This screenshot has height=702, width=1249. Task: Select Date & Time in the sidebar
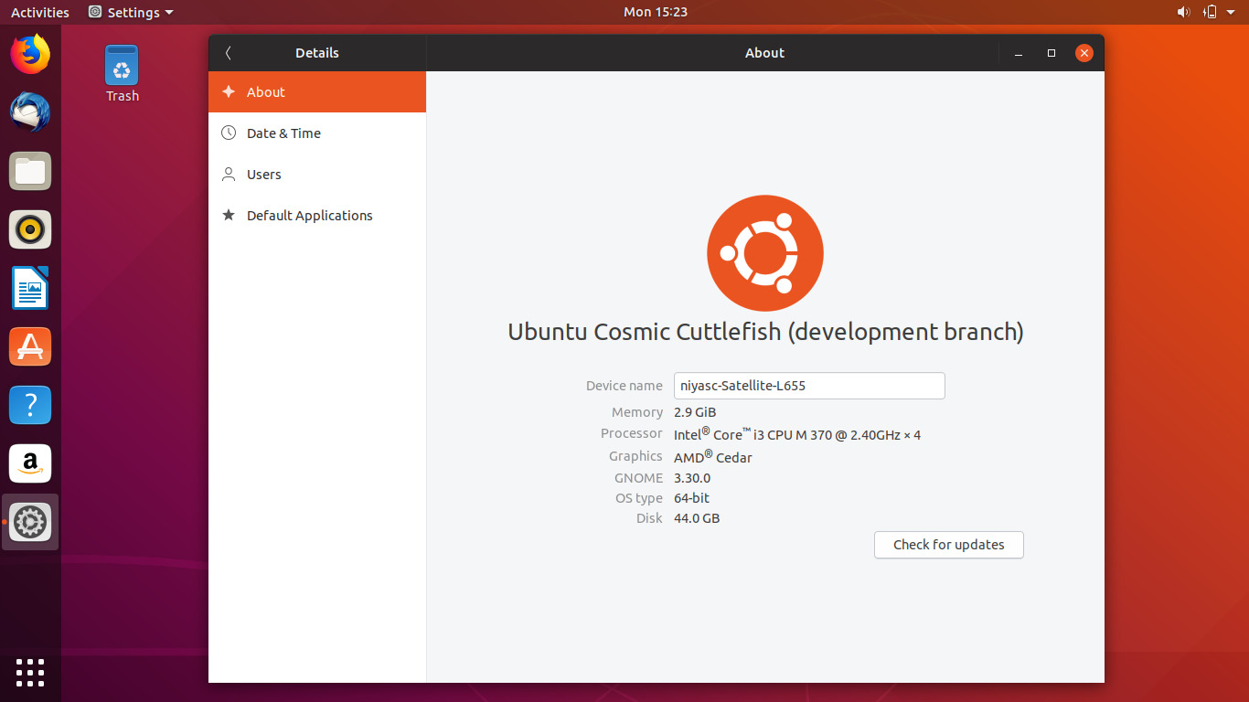[283, 133]
